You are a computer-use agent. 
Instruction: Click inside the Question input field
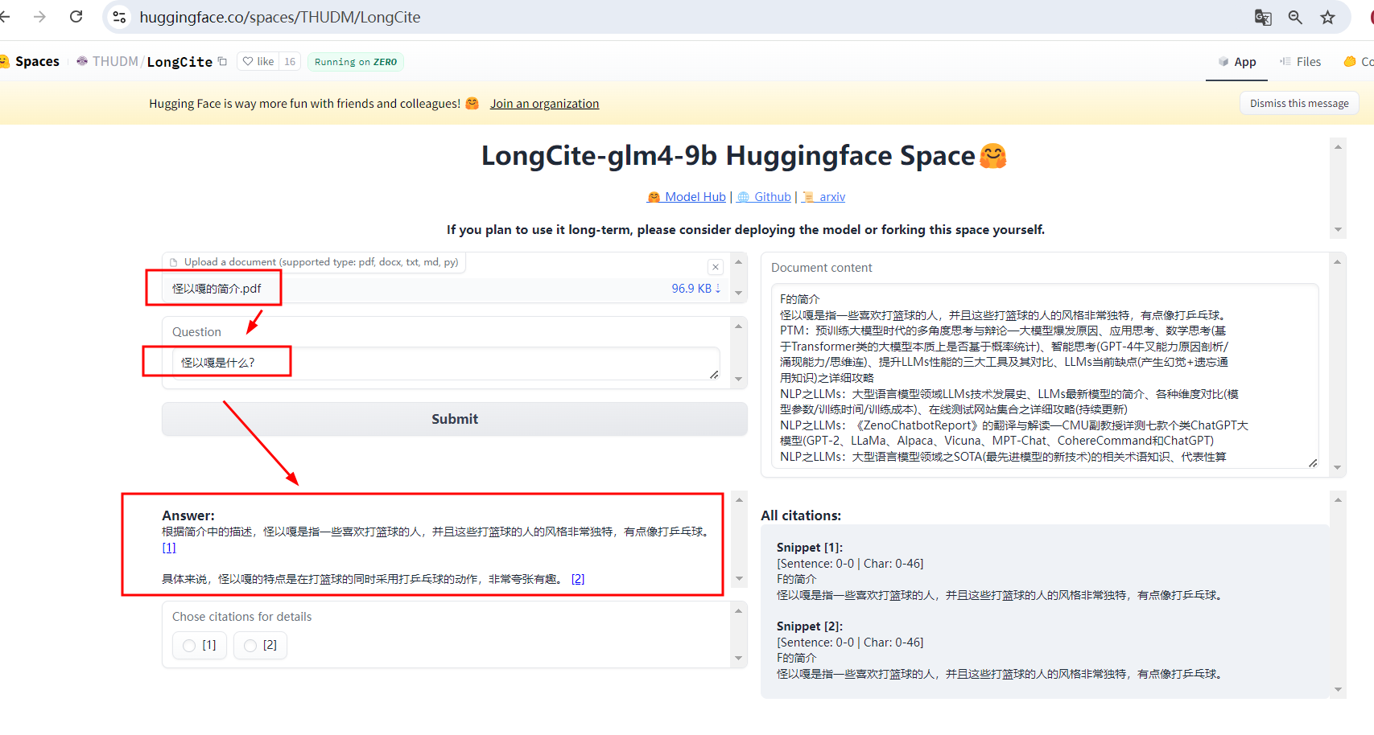tap(443, 363)
